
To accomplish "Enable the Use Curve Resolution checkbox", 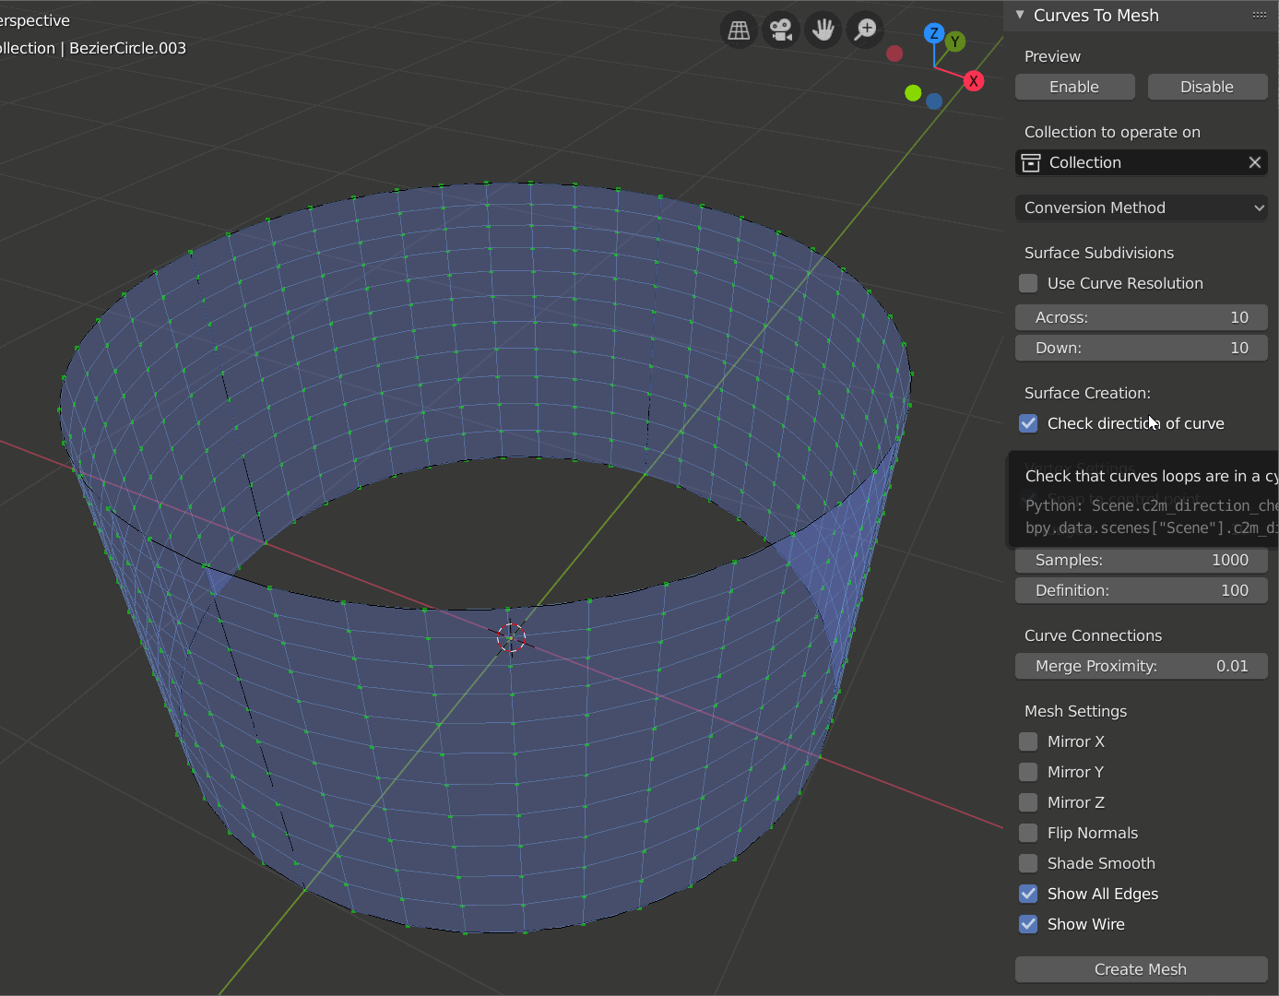I will point(1028,283).
